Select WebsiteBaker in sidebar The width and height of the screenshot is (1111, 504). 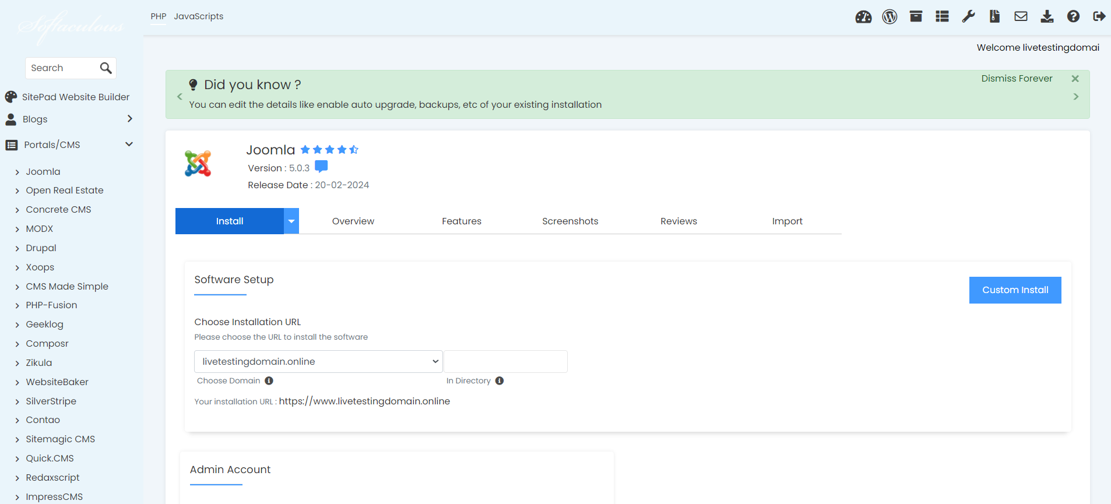pos(57,382)
